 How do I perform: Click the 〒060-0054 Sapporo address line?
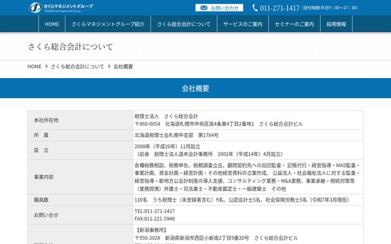219,124
